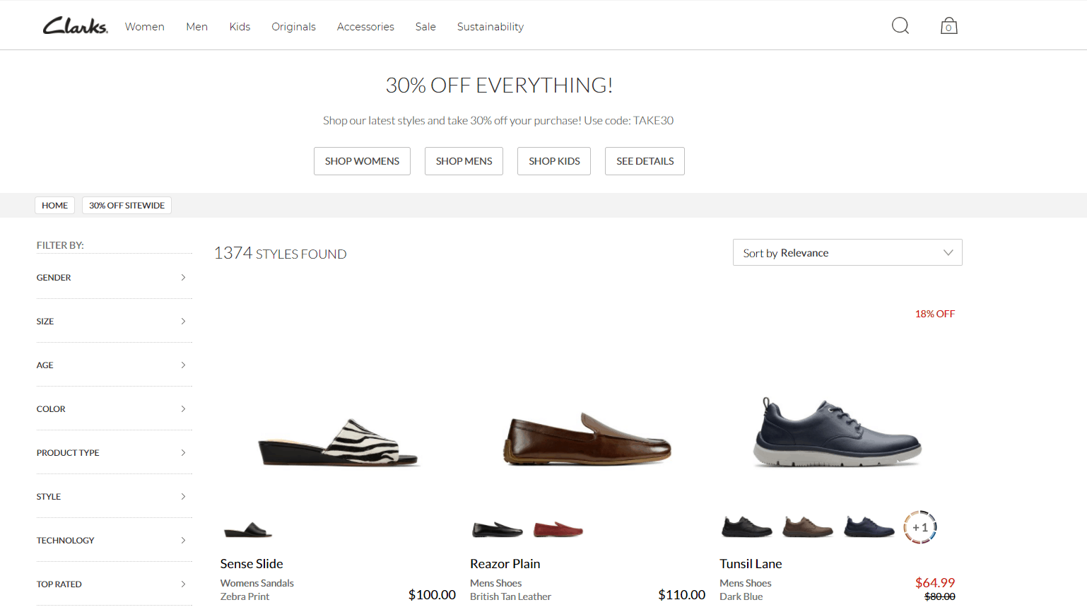Click the 1374 STYLES FOUND text

(280, 253)
